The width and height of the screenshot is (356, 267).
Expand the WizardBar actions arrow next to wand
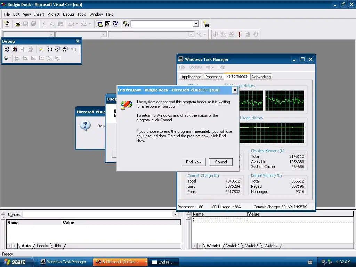click(x=205, y=34)
